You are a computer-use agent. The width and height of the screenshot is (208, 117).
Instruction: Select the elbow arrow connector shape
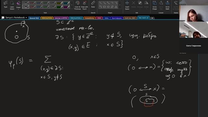coord(116,3)
